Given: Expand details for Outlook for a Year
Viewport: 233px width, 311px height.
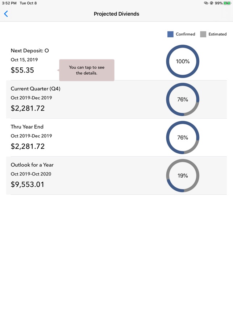Looking at the screenshot, I should coord(32,165).
